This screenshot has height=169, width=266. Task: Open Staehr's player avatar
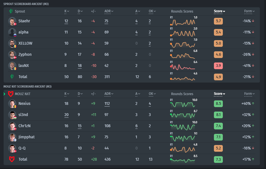(x=12, y=21)
